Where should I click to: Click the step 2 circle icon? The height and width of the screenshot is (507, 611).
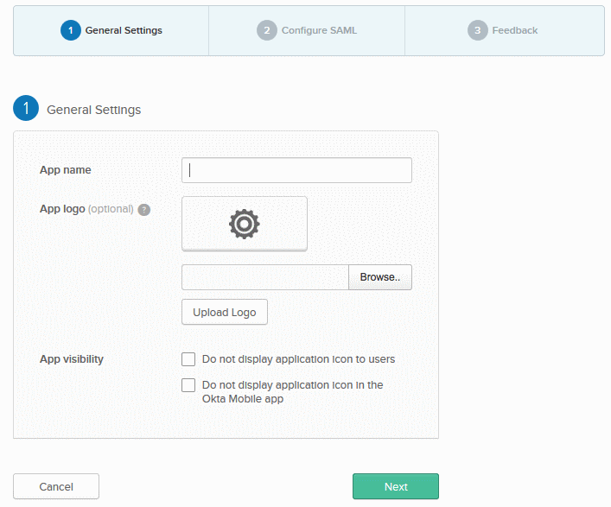coord(266,30)
